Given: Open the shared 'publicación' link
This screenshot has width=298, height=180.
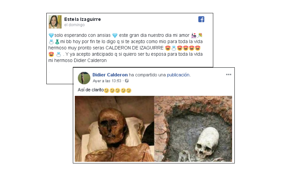Looking at the screenshot, I should pyautogui.click(x=178, y=75).
